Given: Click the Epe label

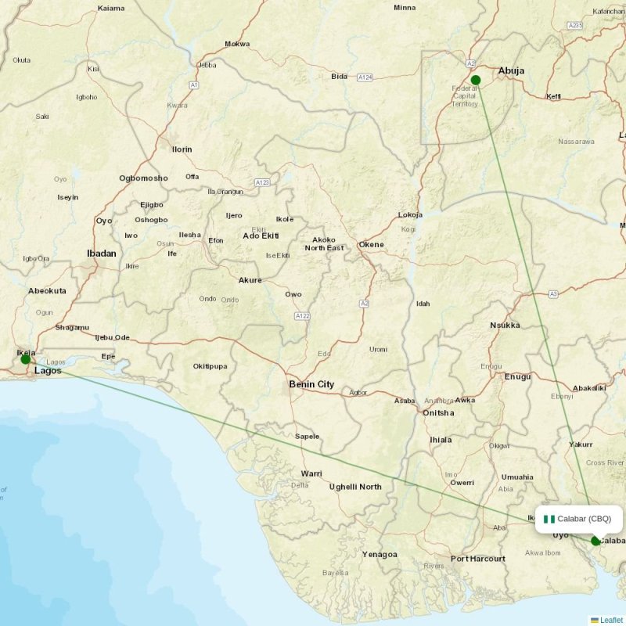Looking at the screenshot, I should click(x=108, y=357).
